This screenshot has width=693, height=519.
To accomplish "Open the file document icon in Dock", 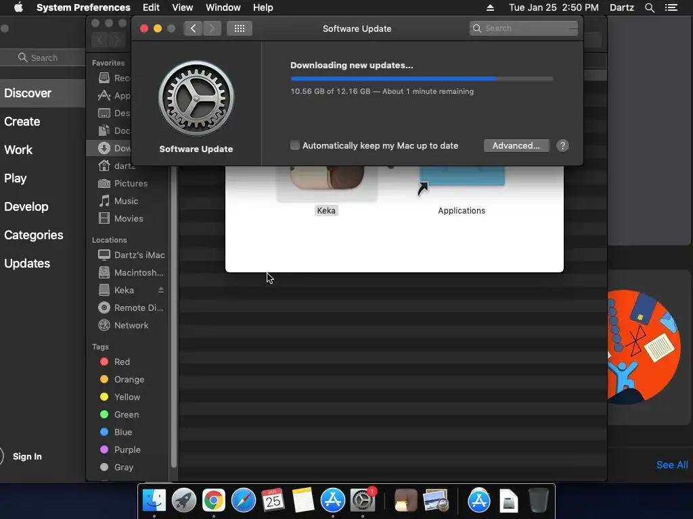I will [x=509, y=501].
